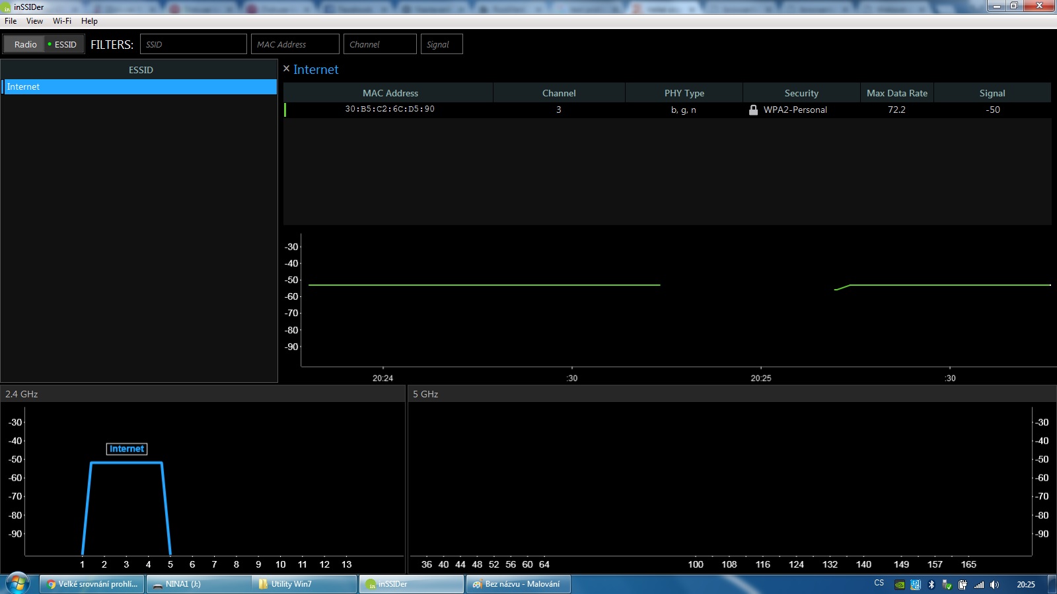The height and width of the screenshot is (594, 1057).
Task: Sort by MAC Address column header
Action: (388, 93)
